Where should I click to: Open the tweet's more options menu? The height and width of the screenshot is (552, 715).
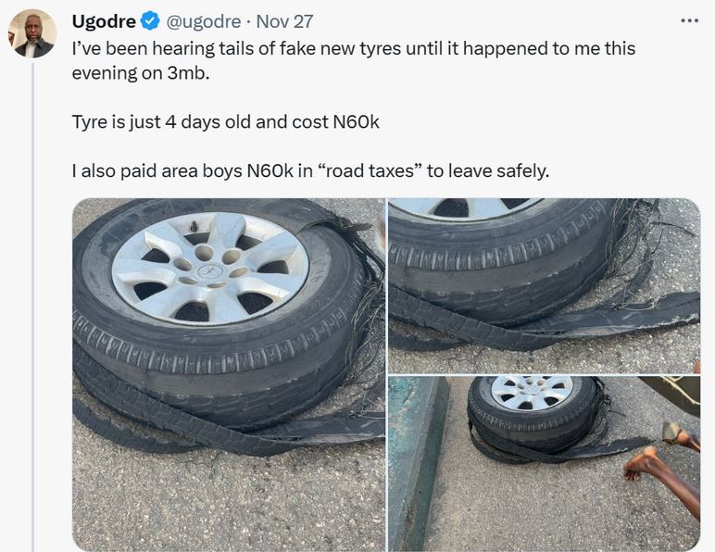point(689,21)
